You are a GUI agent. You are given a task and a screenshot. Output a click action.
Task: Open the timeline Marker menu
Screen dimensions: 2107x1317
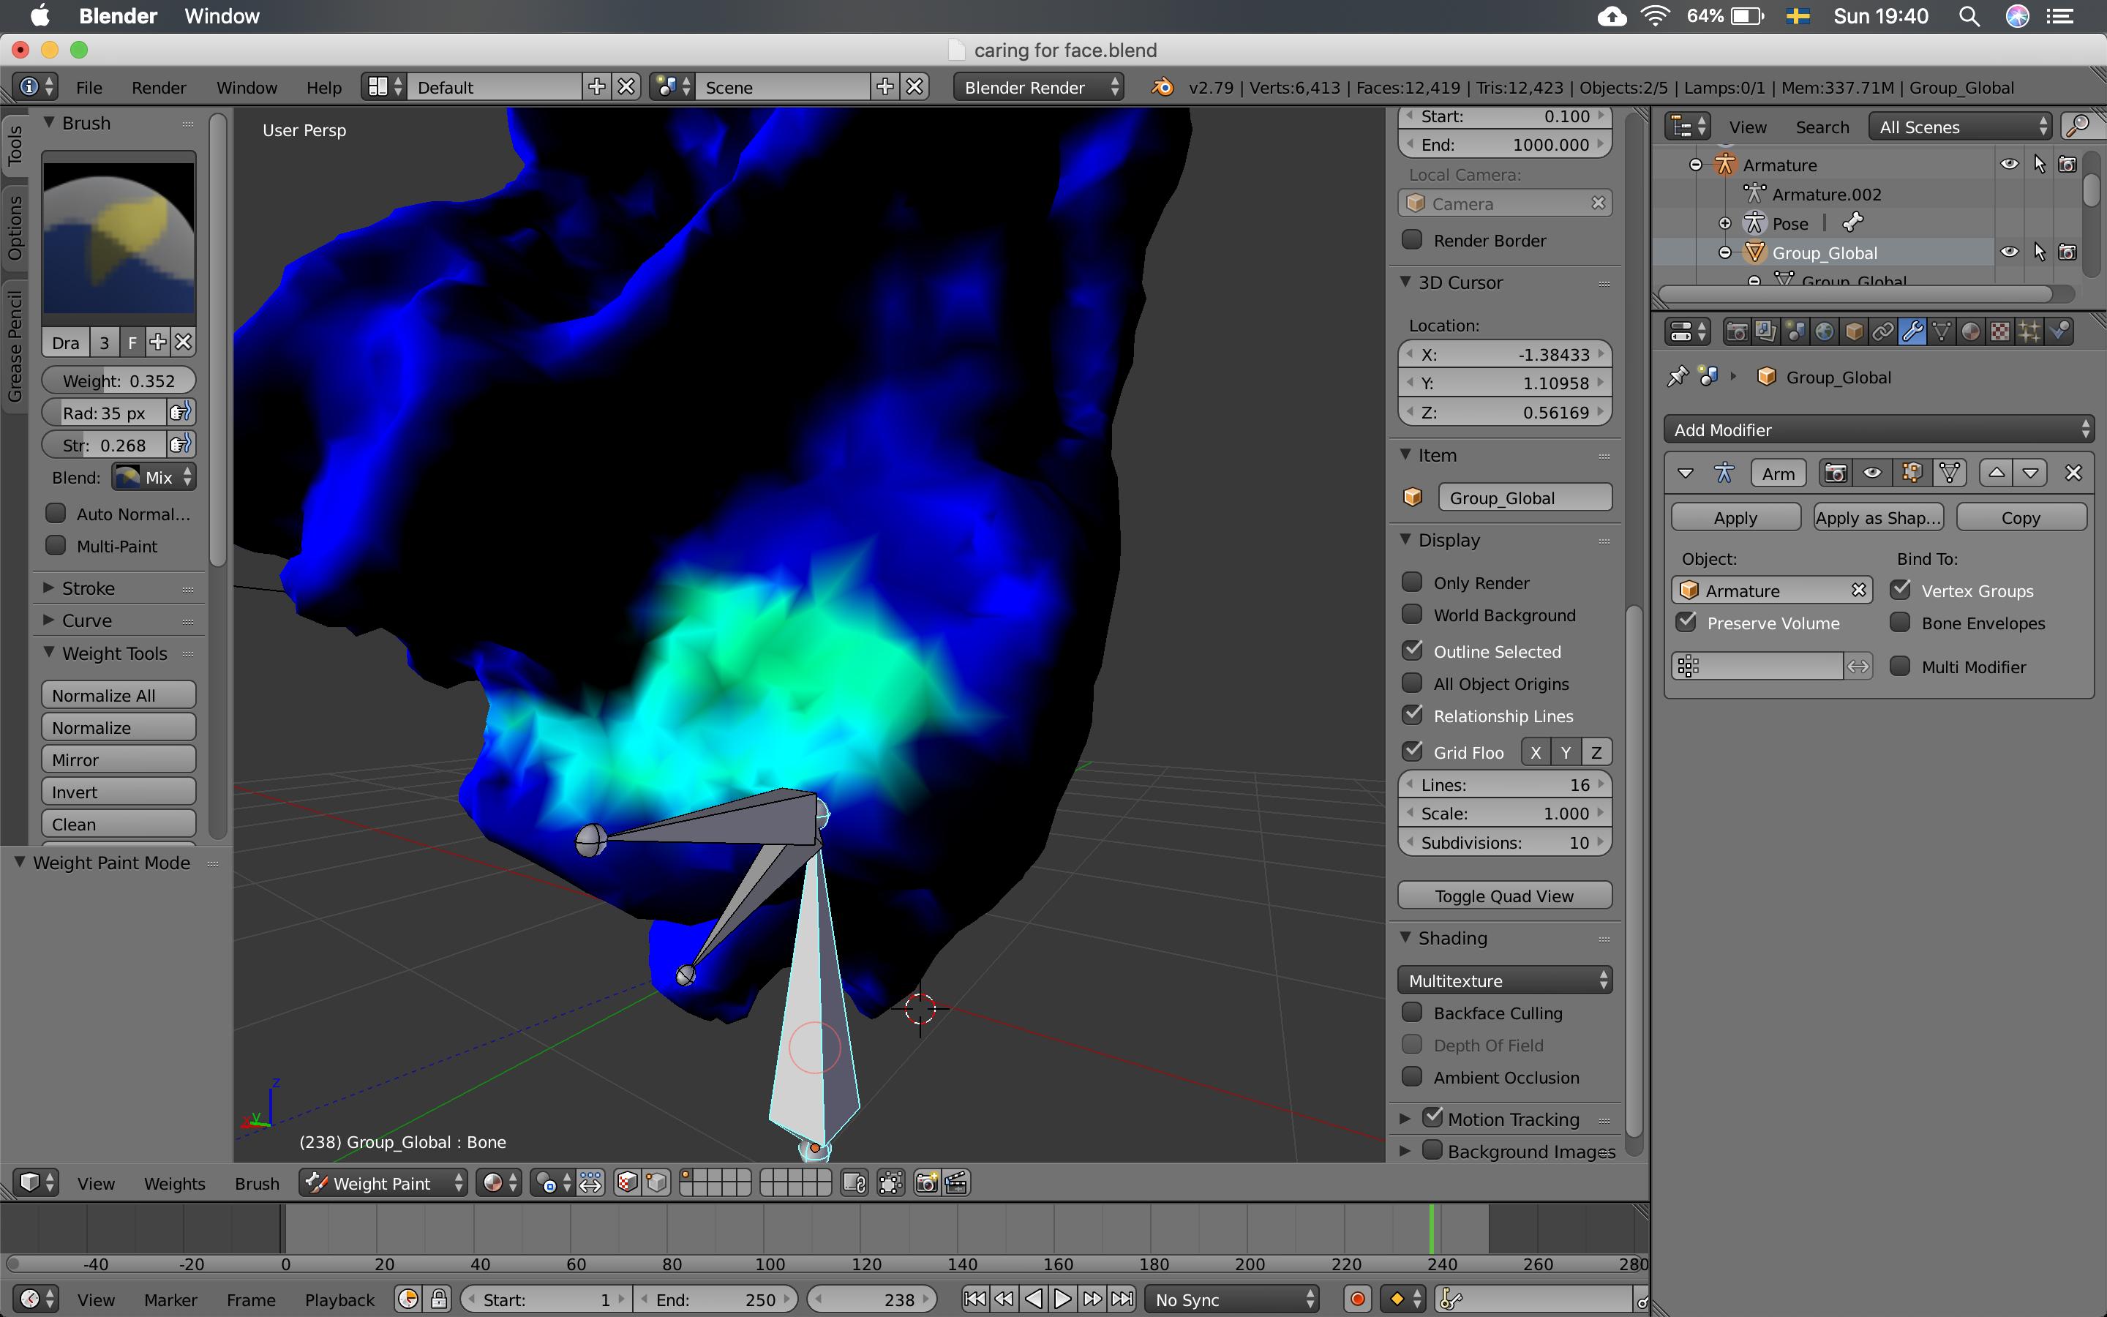coord(170,1299)
